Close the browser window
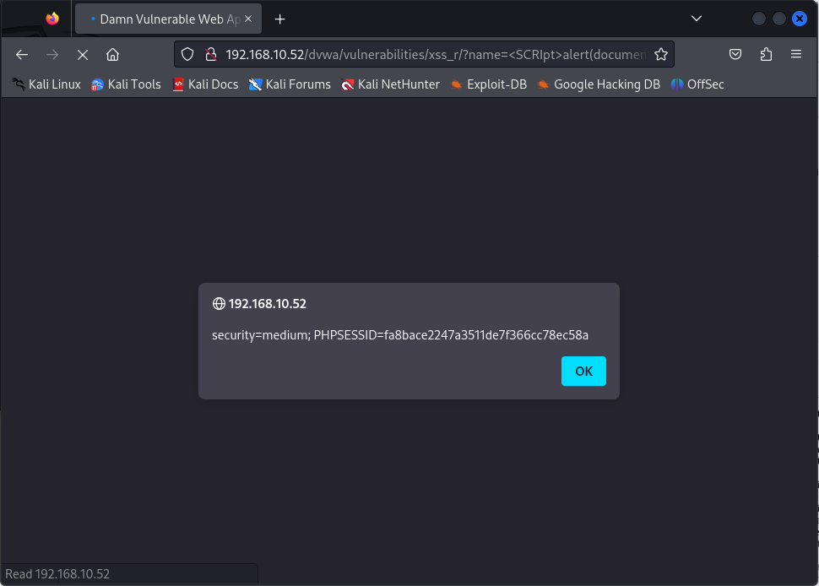The height and width of the screenshot is (586, 819). (x=799, y=19)
